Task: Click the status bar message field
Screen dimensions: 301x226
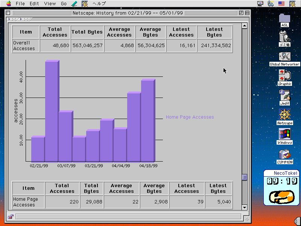Action: 128,217
